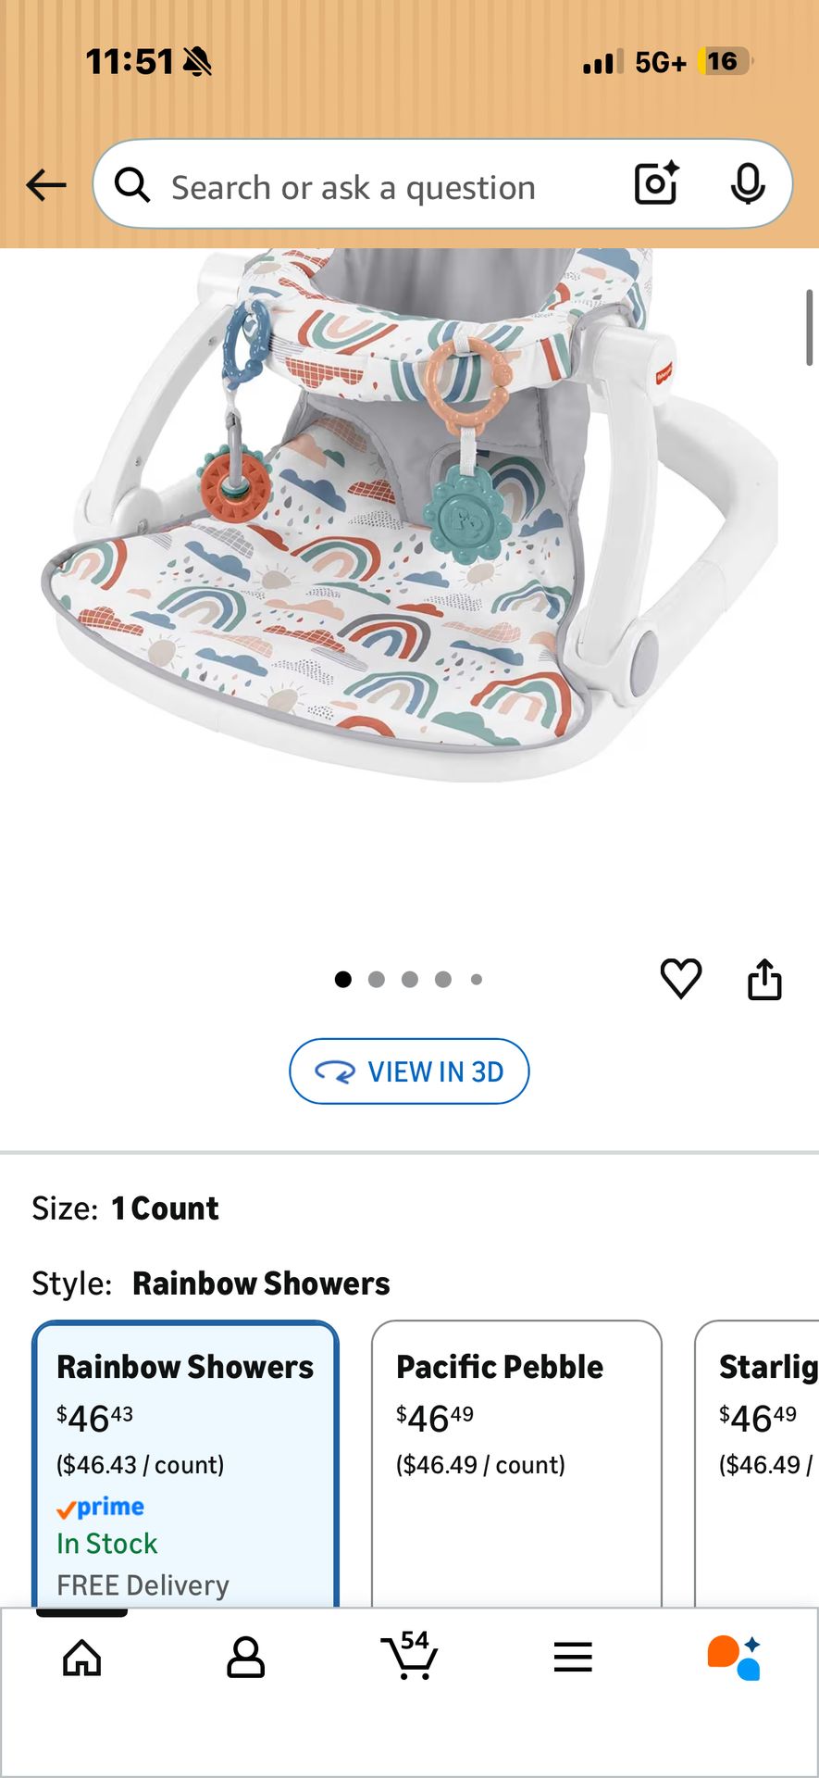Click the VIEW IN 3D button
Screen dimensions: 819x1778
(409, 1071)
